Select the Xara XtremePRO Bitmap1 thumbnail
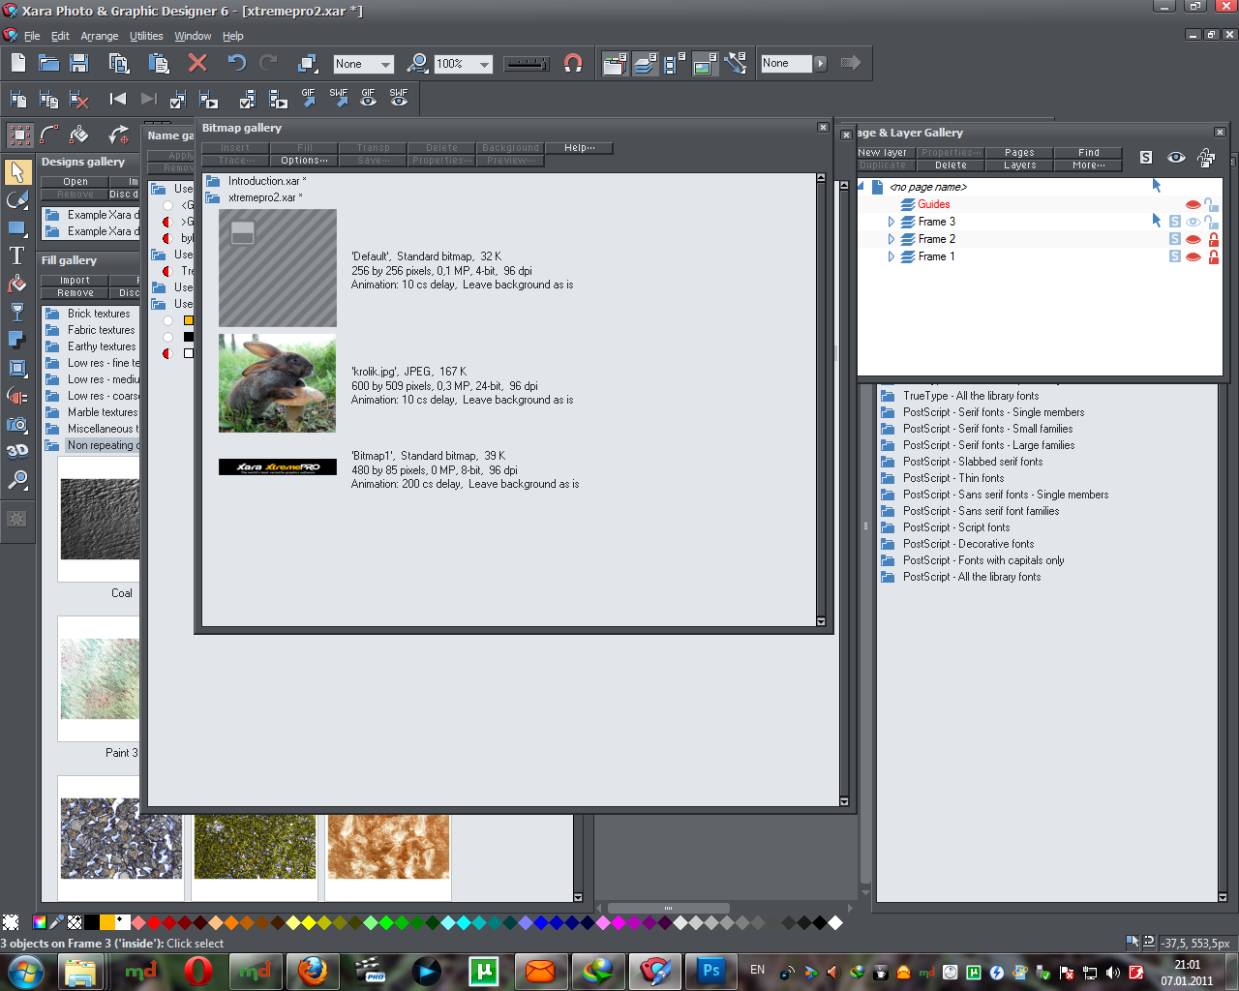 tap(277, 466)
